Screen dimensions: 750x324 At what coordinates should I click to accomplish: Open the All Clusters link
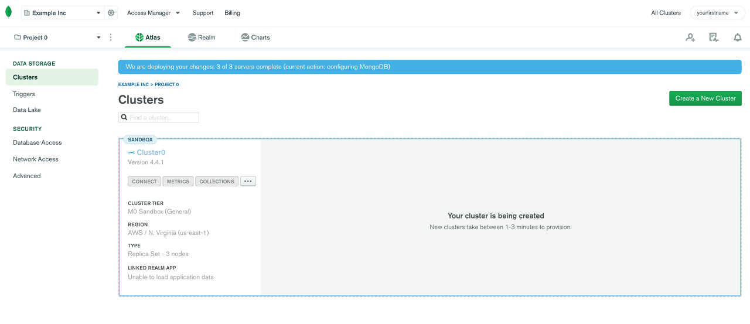(x=666, y=13)
